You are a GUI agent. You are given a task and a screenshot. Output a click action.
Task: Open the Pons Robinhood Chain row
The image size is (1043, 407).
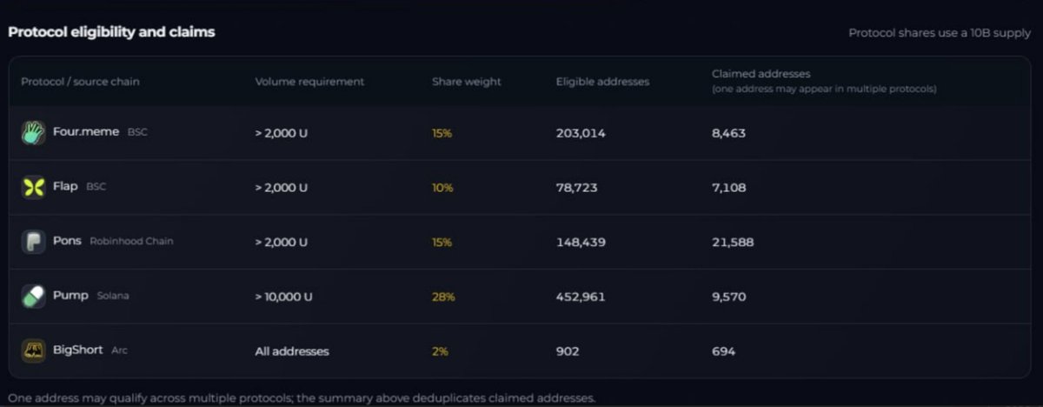click(520, 242)
